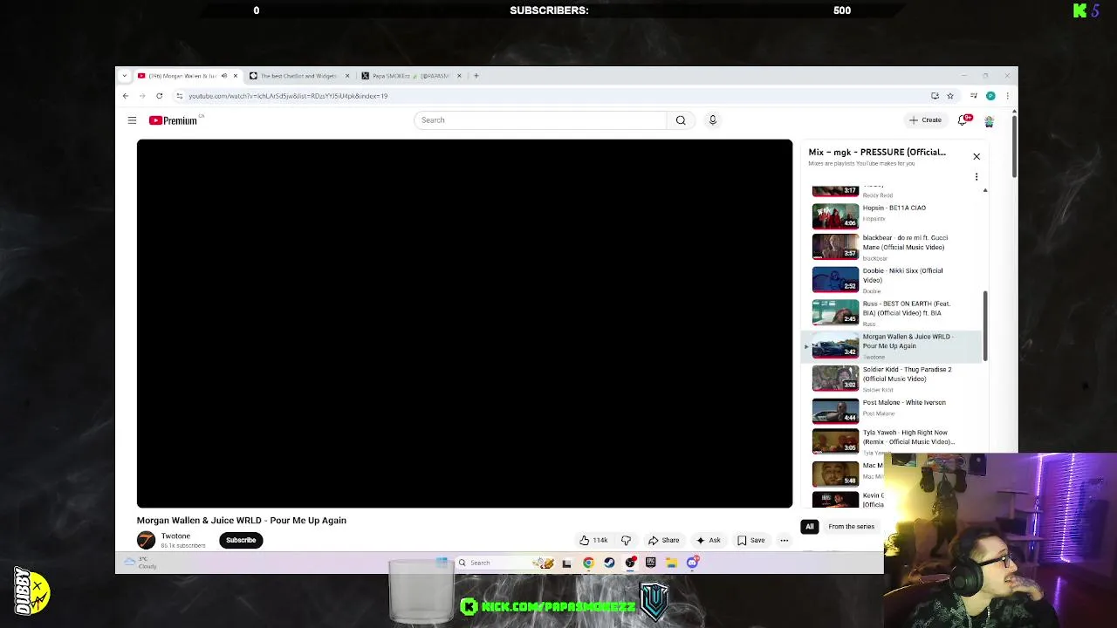The image size is (1117, 628).
Task: Click the page vertical scrollbar
Action: coord(1013,147)
